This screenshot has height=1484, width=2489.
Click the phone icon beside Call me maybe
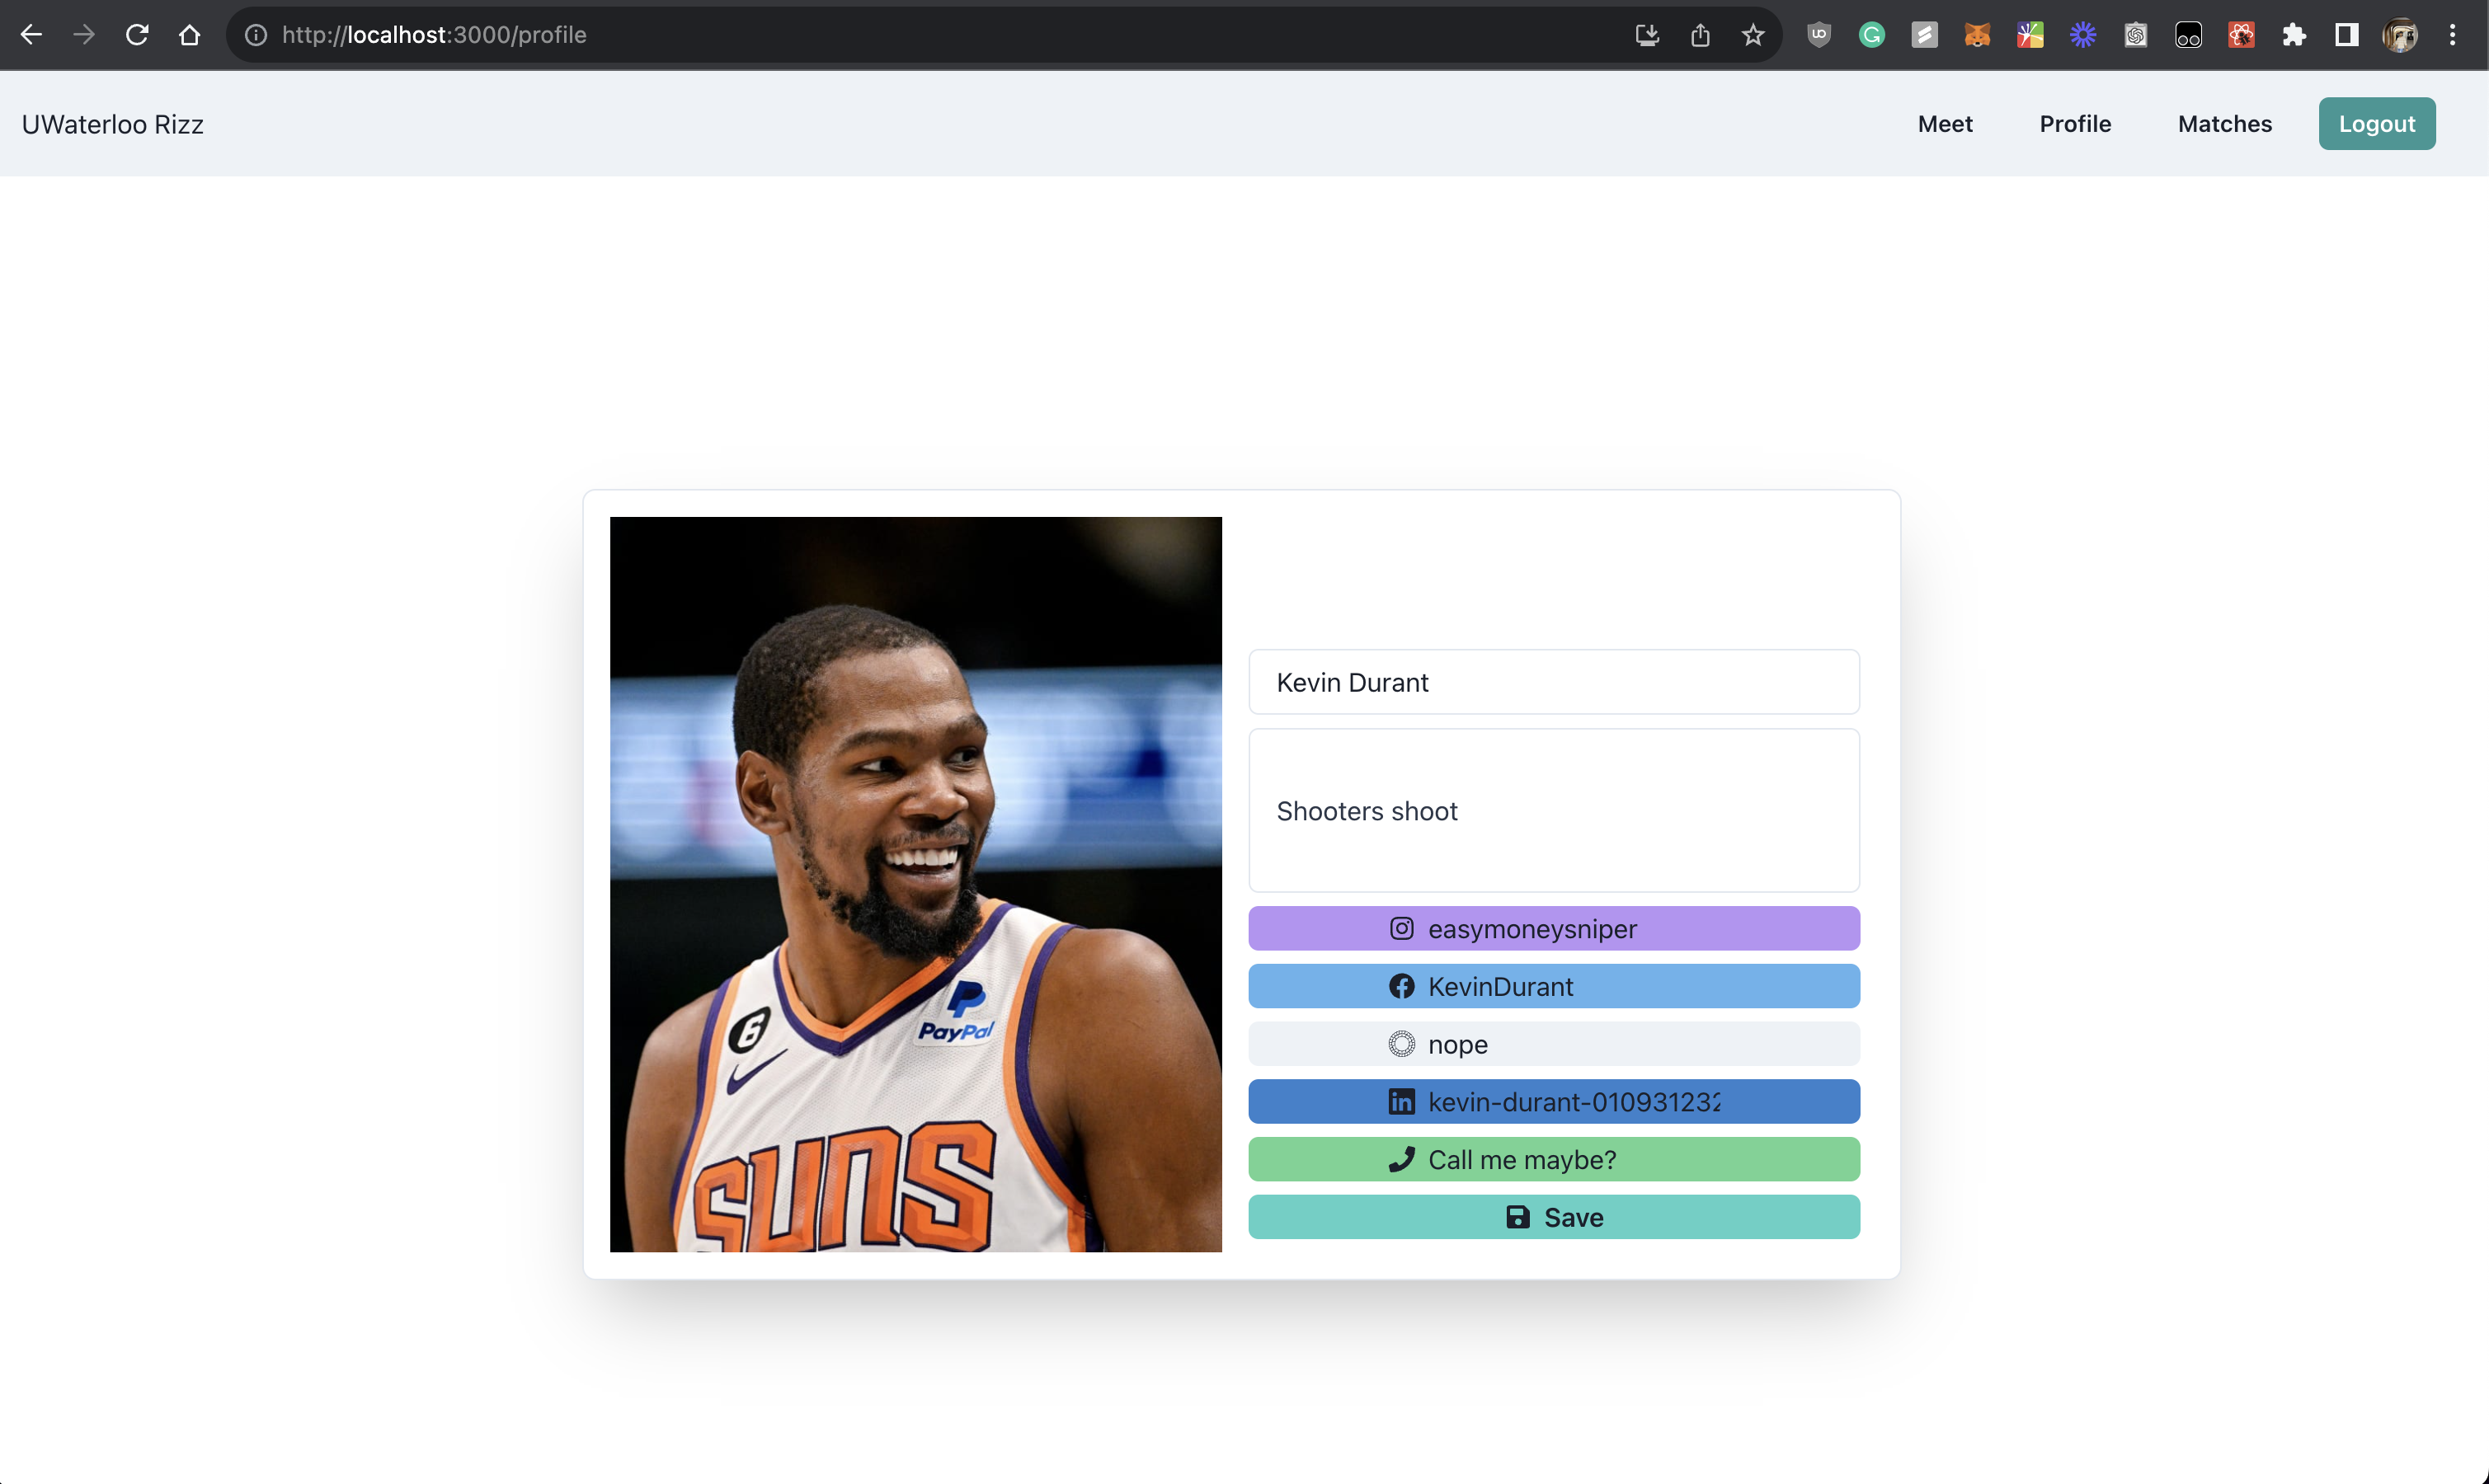tap(1401, 1160)
